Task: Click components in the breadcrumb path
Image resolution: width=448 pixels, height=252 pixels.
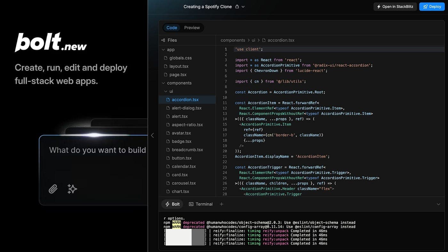Action: [x=233, y=40]
